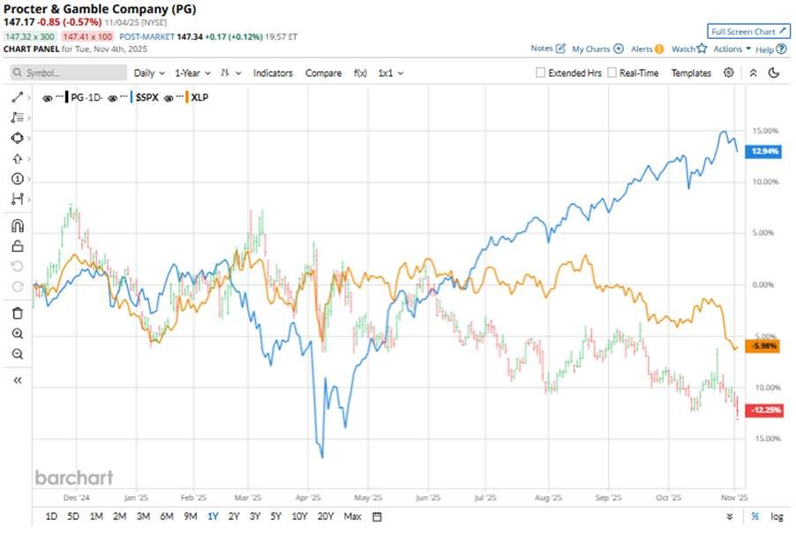This screenshot has width=796, height=535.
Task: Tick the Real-Time checkbox
Action: (612, 73)
